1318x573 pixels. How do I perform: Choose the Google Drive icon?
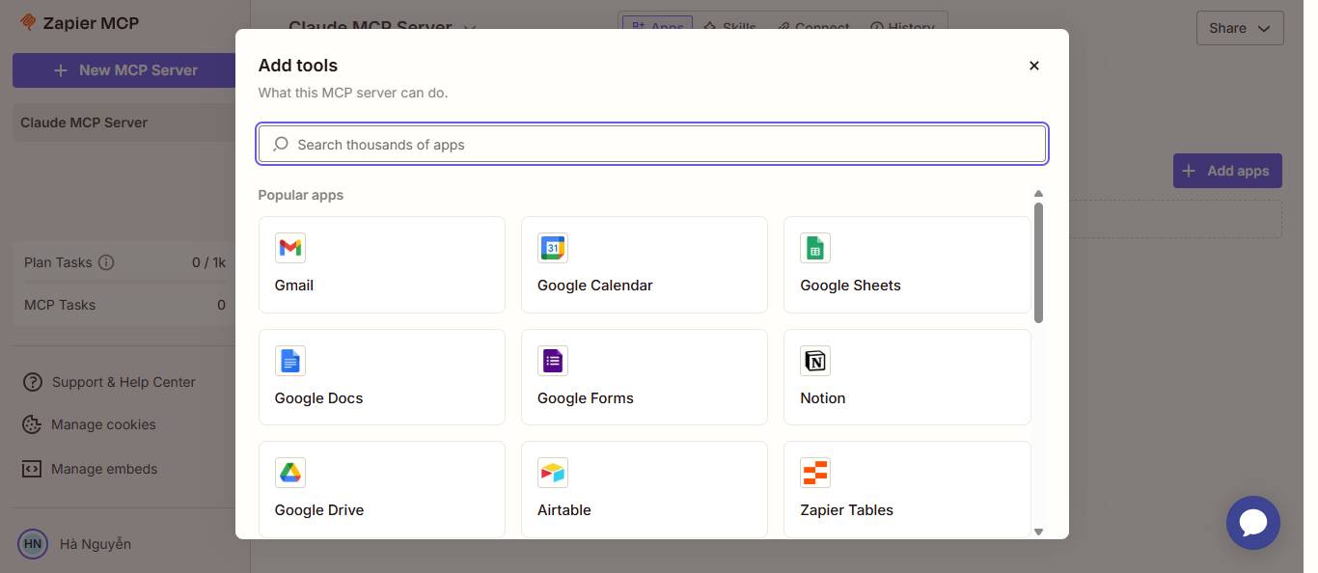click(290, 473)
